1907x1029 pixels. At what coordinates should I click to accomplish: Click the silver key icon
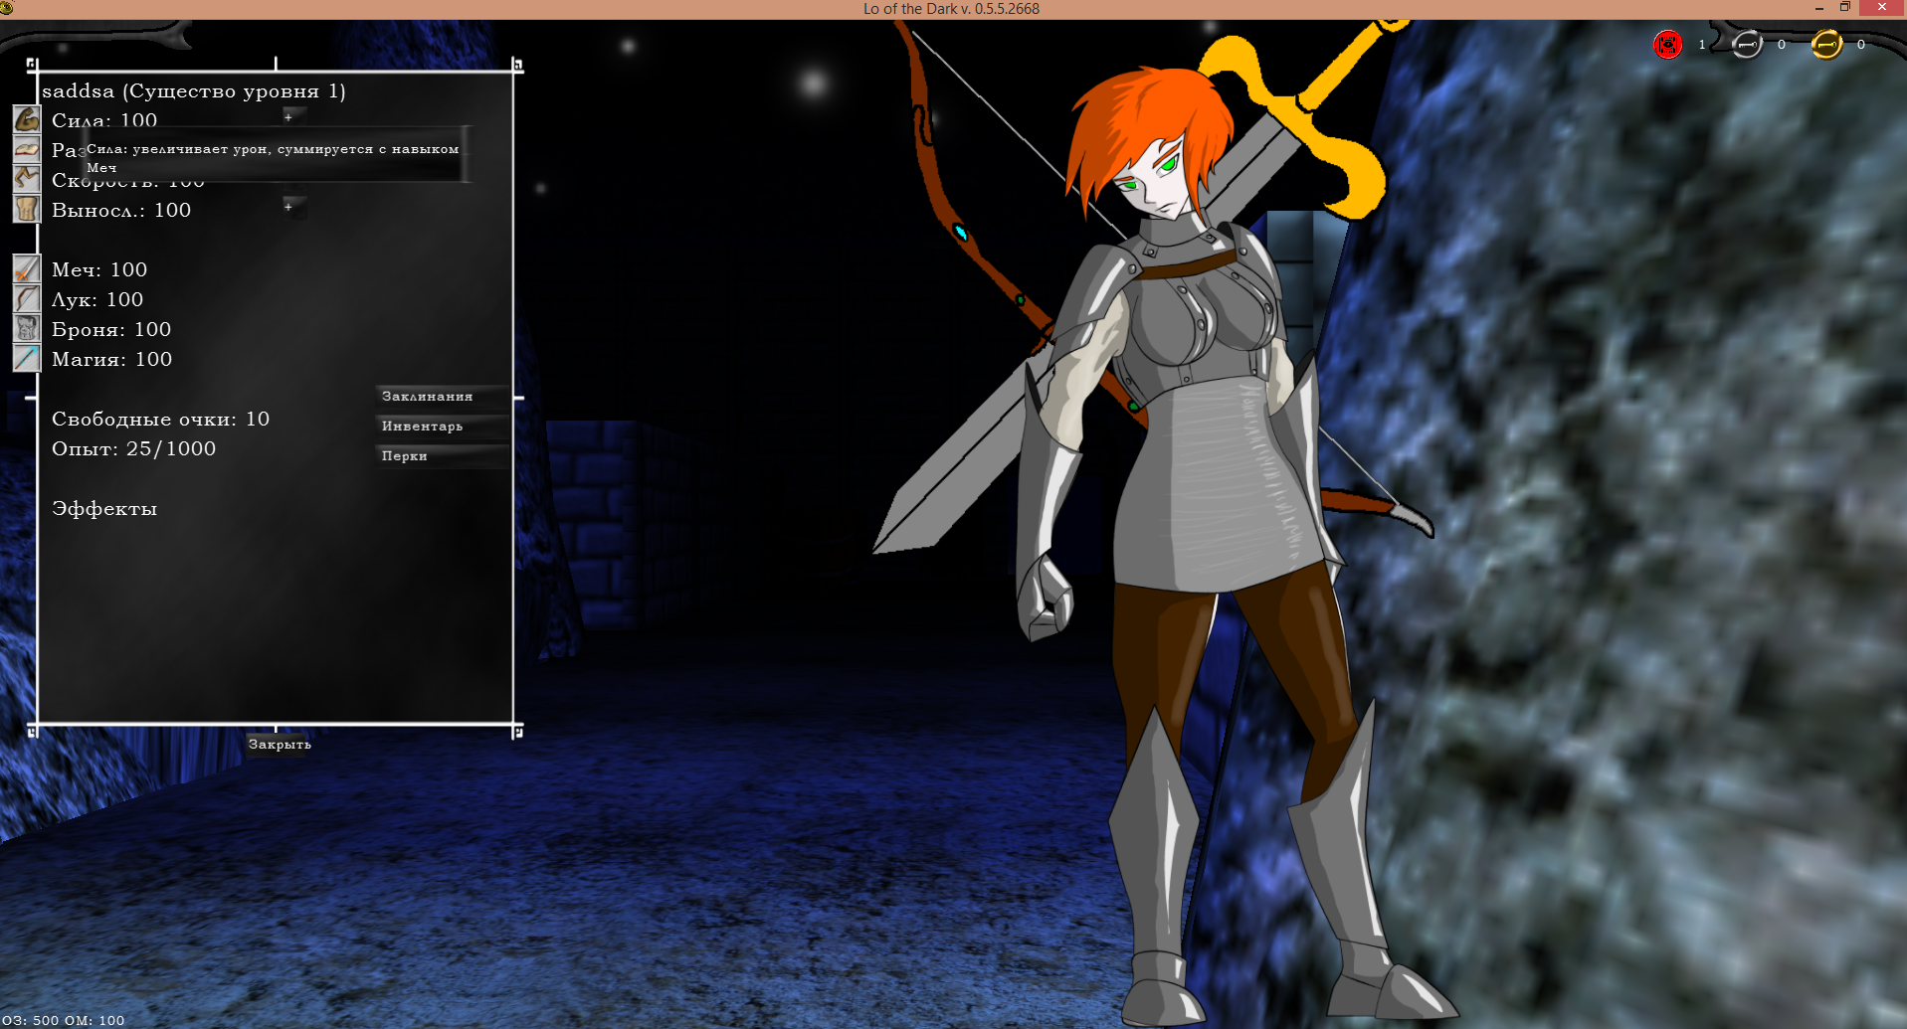point(1747,45)
